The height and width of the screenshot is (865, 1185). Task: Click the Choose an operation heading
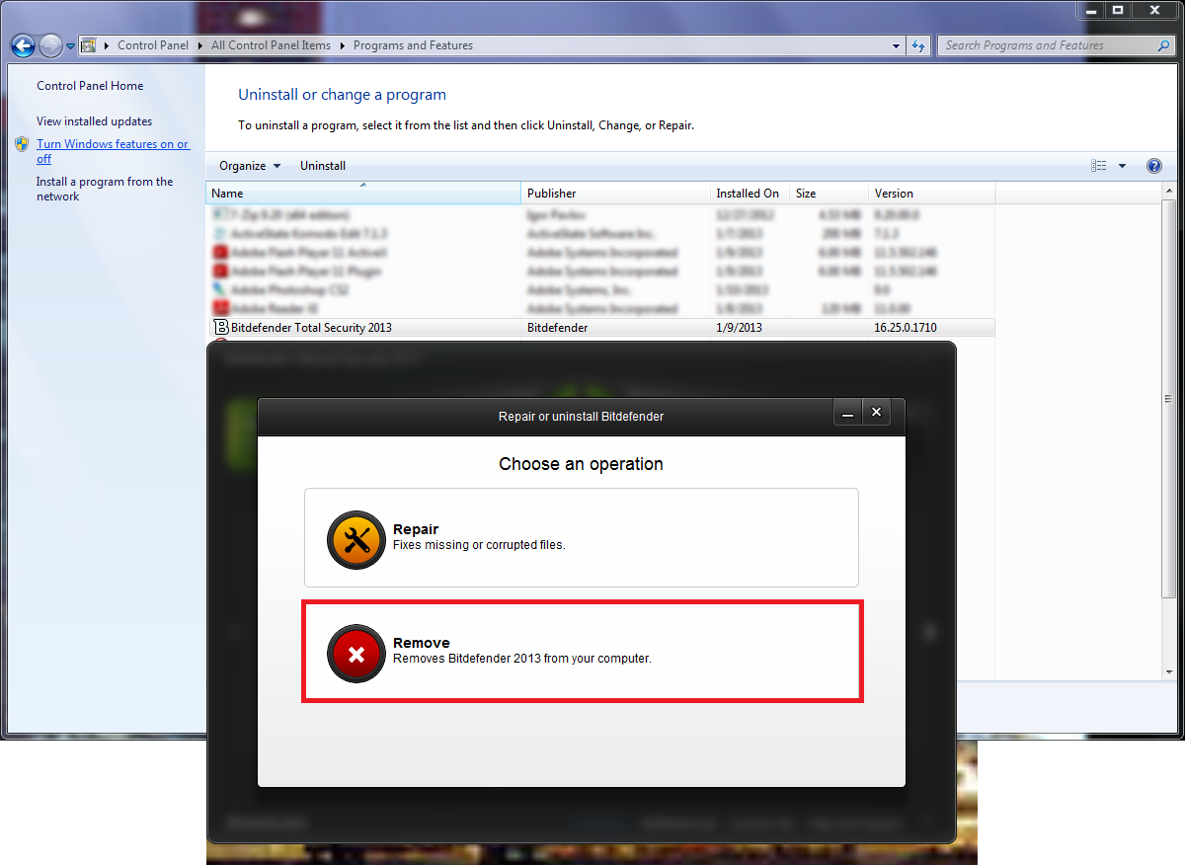tap(581, 464)
